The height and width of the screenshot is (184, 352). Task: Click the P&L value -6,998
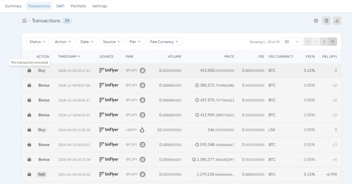tap(331, 174)
